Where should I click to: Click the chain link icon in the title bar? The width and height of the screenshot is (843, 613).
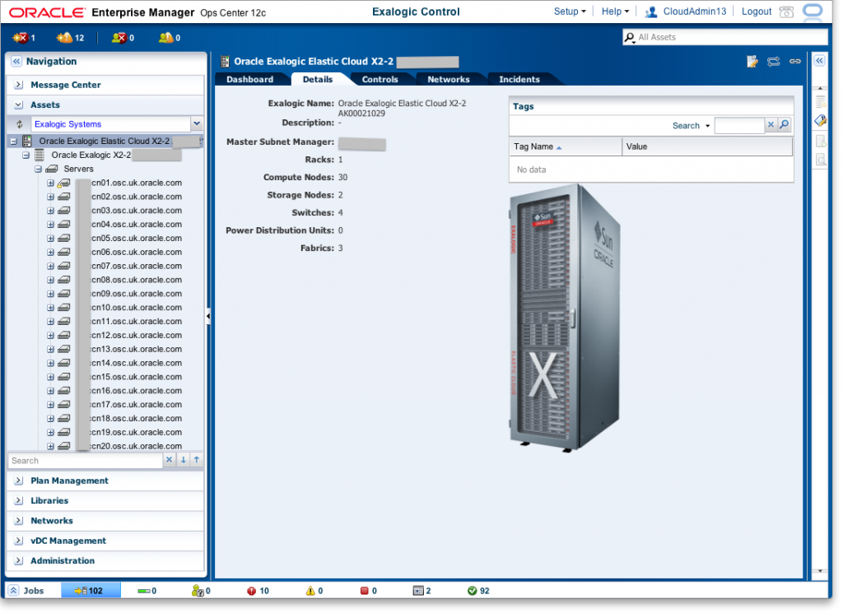pos(795,61)
